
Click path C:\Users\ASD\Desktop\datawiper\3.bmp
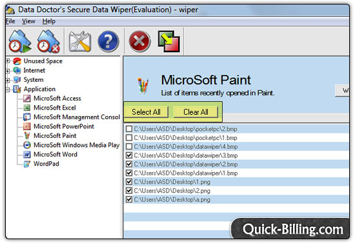[x=186, y=155]
